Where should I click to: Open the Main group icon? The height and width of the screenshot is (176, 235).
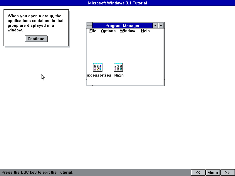(x=118, y=67)
